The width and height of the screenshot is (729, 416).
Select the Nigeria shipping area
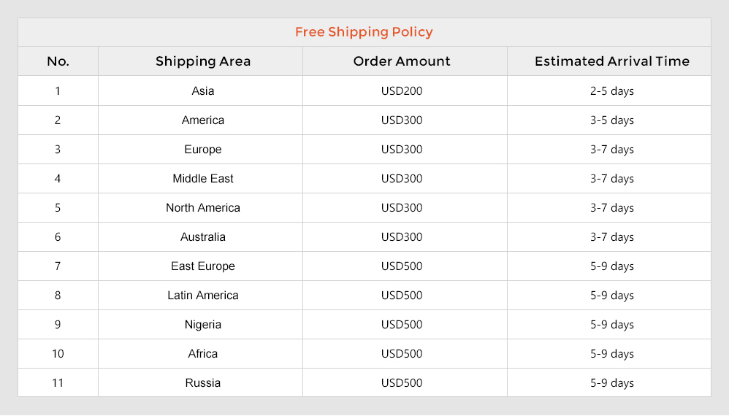[203, 325]
